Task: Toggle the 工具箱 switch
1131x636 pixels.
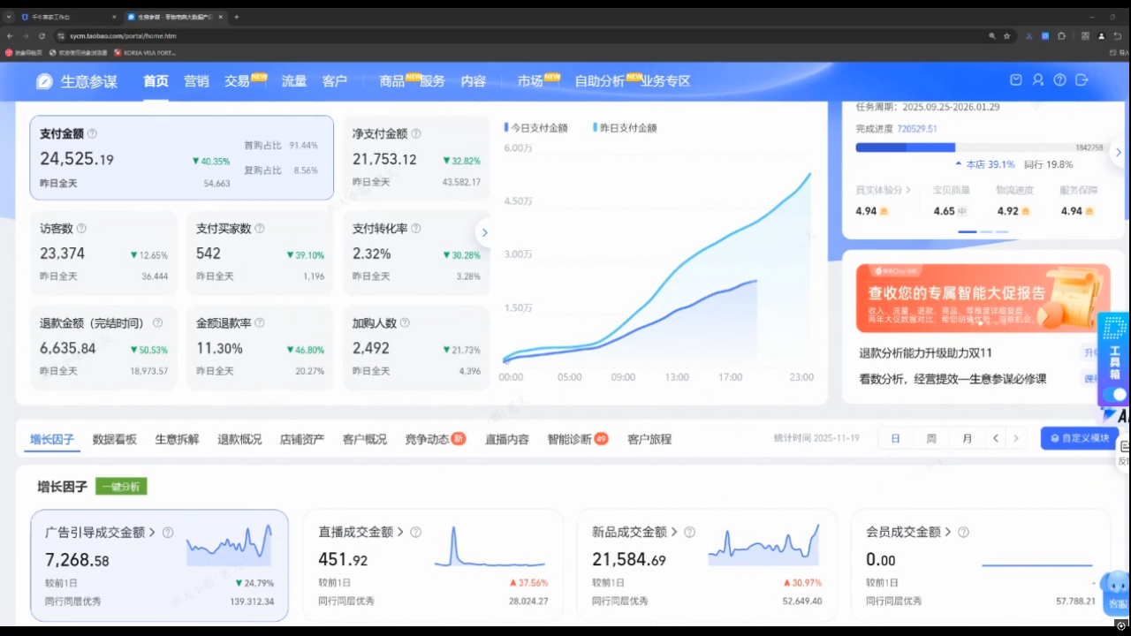Action: 1115,394
